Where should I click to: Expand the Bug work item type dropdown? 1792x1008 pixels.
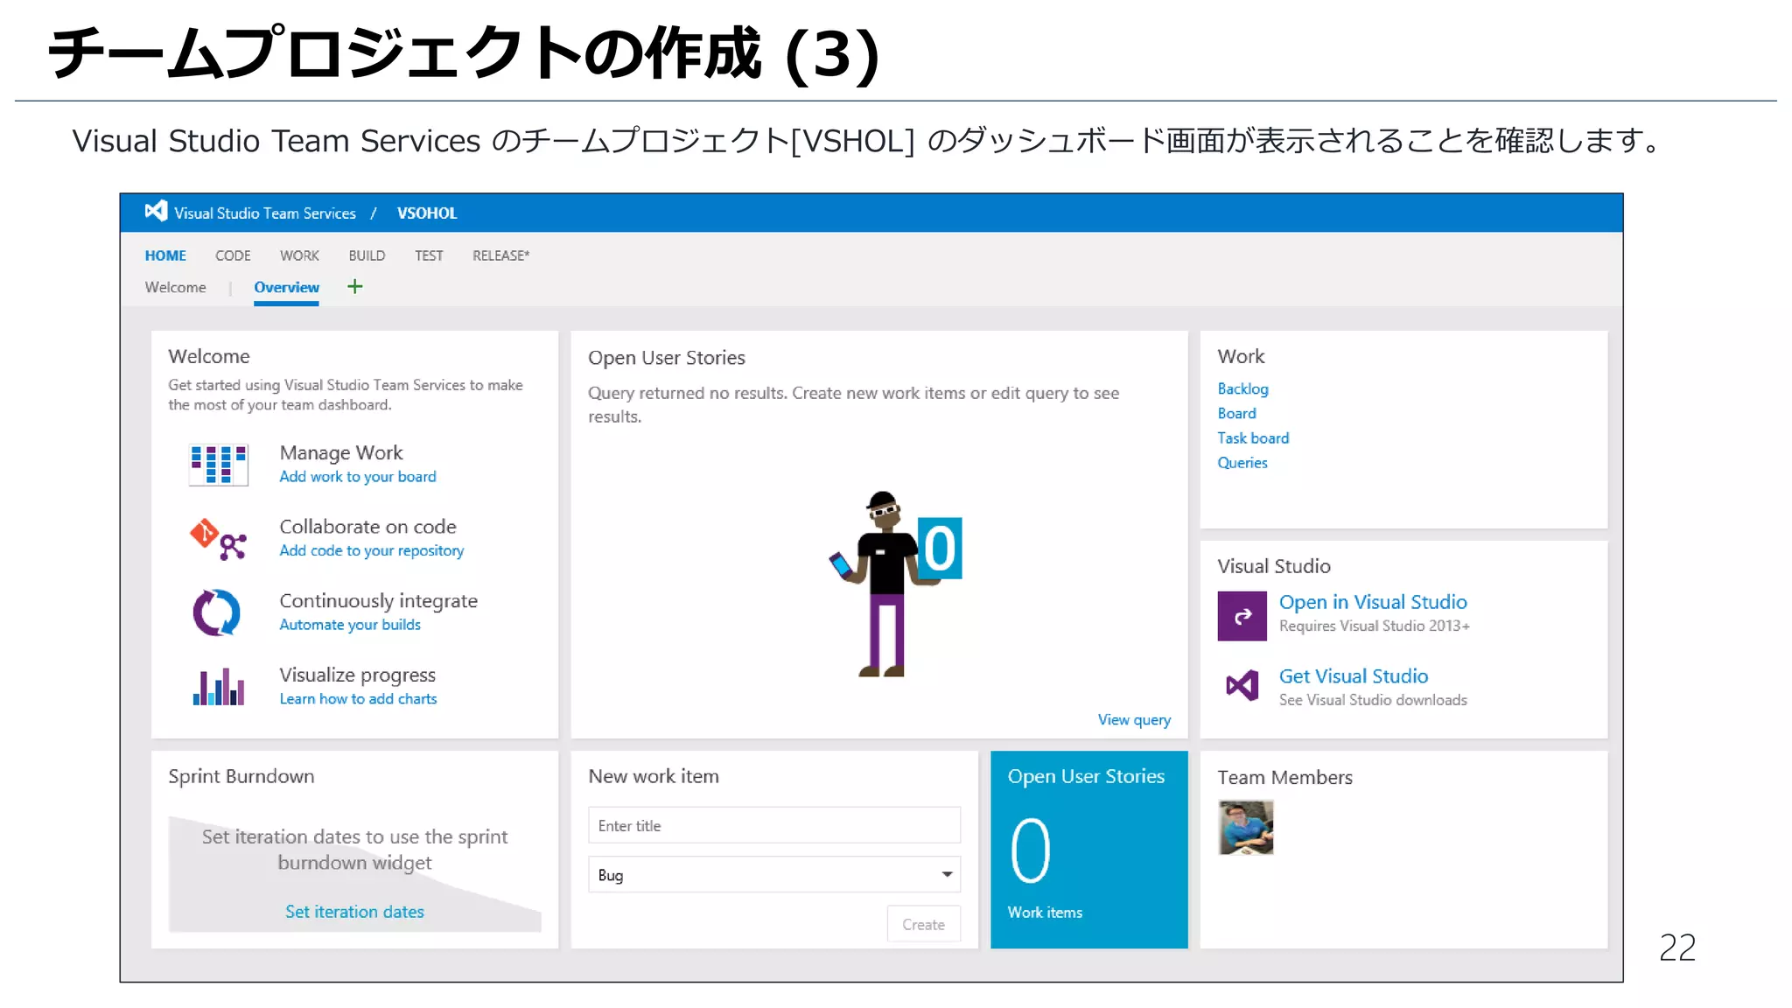(774, 874)
